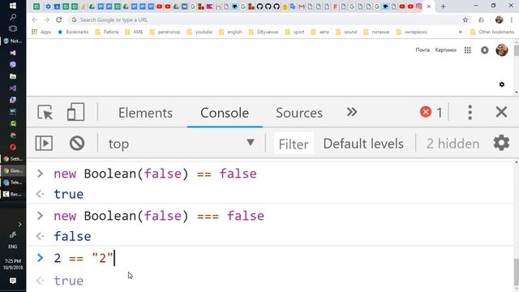This screenshot has width=519, height=292.
Task: Open the sport bookmarks folder
Action: 294,32
